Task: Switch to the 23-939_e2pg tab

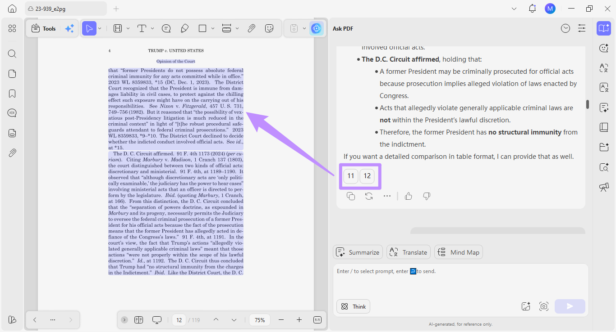Action: (x=66, y=9)
